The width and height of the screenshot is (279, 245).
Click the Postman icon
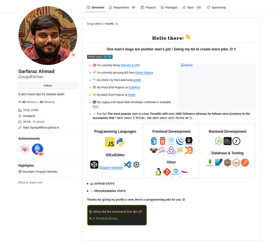coord(245,163)
